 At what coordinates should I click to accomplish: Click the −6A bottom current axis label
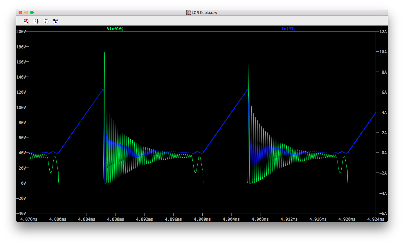pyautogui.click(x=382, y=213)
